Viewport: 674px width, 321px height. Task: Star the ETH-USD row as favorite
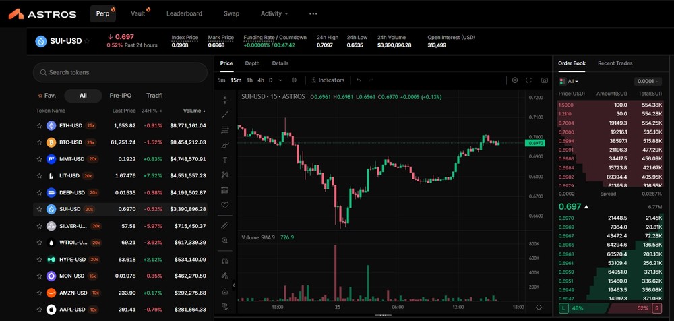39,126
